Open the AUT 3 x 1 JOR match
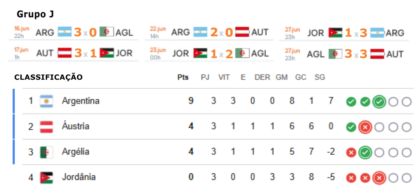 point(73,53)
